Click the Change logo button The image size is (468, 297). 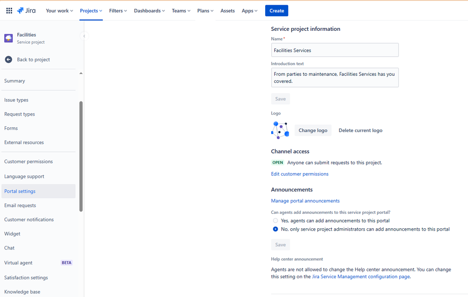click(x=313, y=130)
